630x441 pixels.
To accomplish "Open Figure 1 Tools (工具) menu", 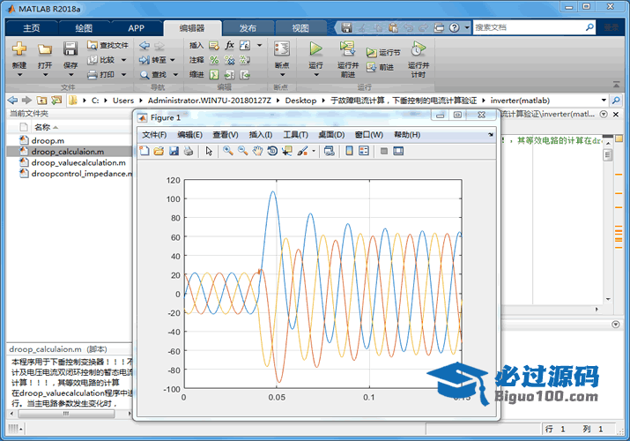I will 295,135.
